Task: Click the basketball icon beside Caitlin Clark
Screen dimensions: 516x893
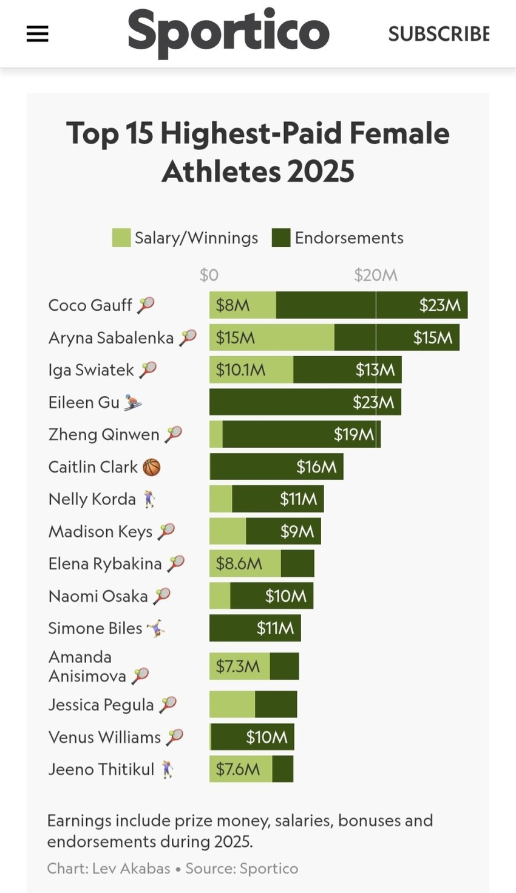Action: [151, 467]
